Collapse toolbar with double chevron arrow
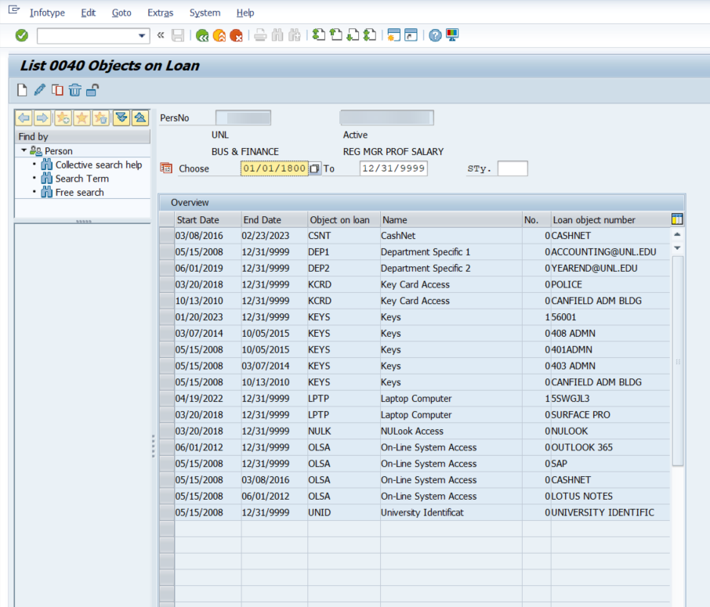Viewport: 710px width, 607px height. coord(161,35)
